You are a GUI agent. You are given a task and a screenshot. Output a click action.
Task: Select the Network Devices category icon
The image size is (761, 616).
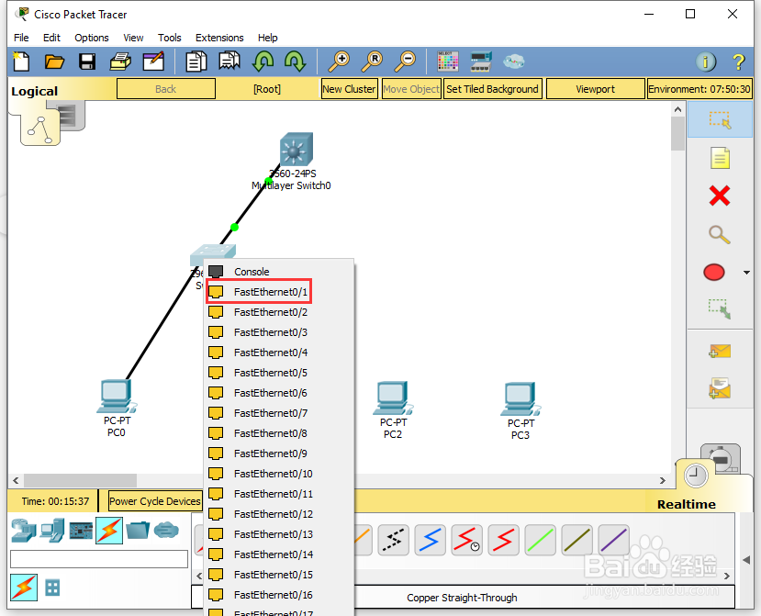tap(24, 531)
